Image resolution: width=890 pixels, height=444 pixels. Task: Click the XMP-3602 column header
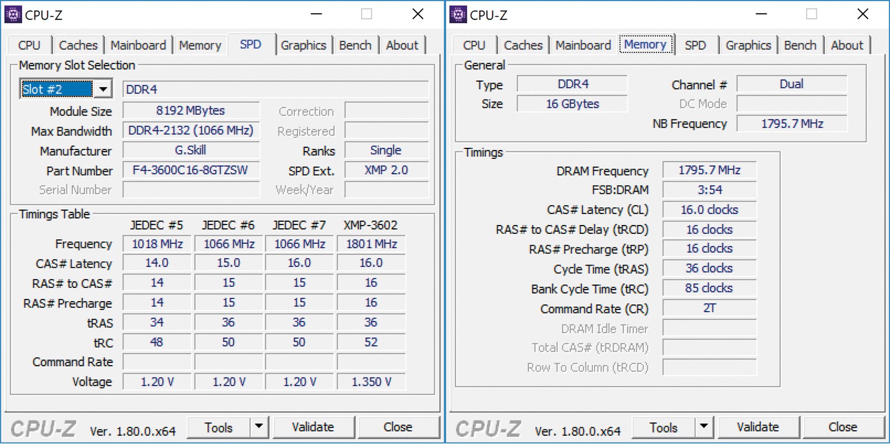(370, 225)
